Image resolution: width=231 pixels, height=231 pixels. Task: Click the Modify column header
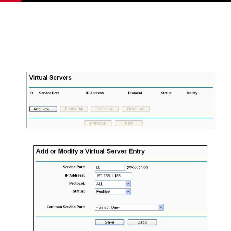pyautogui.click(x=192, y=93)
